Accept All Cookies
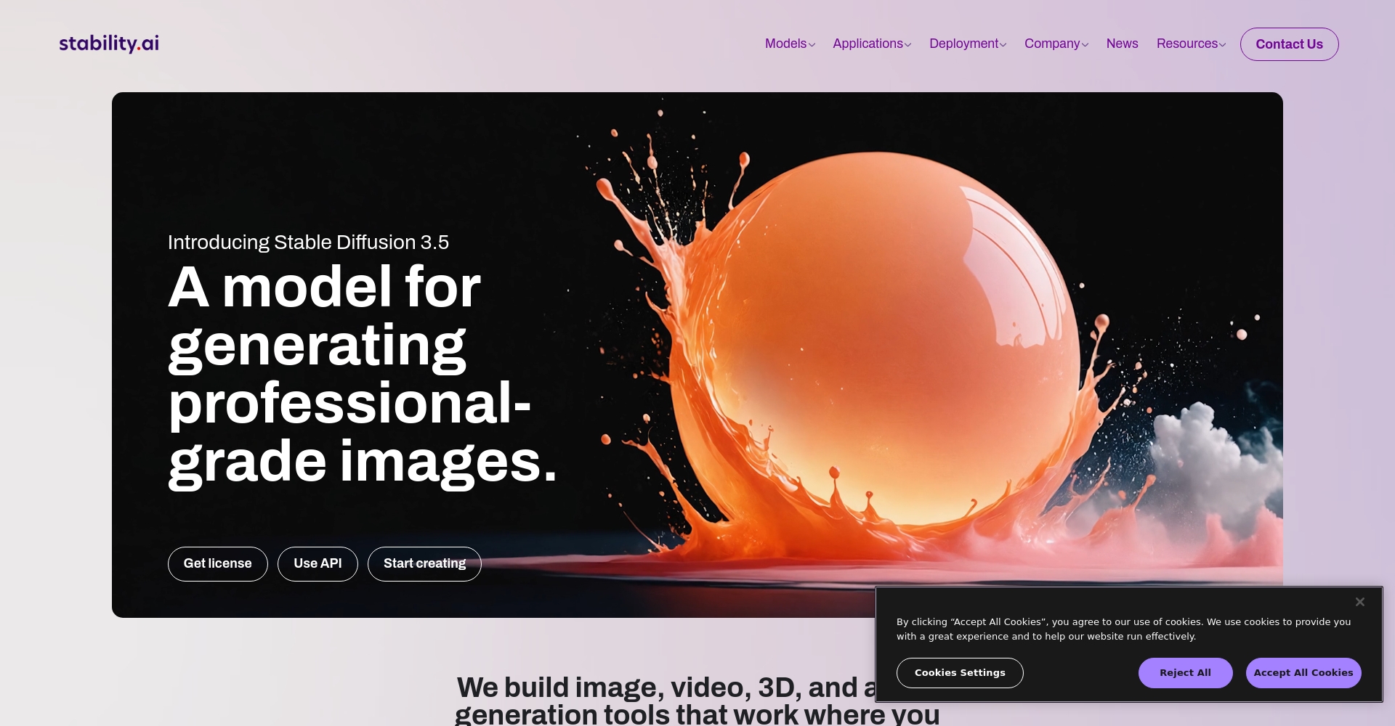The height and width of the screenshot is (726, 1395). tap(1303, 673)
